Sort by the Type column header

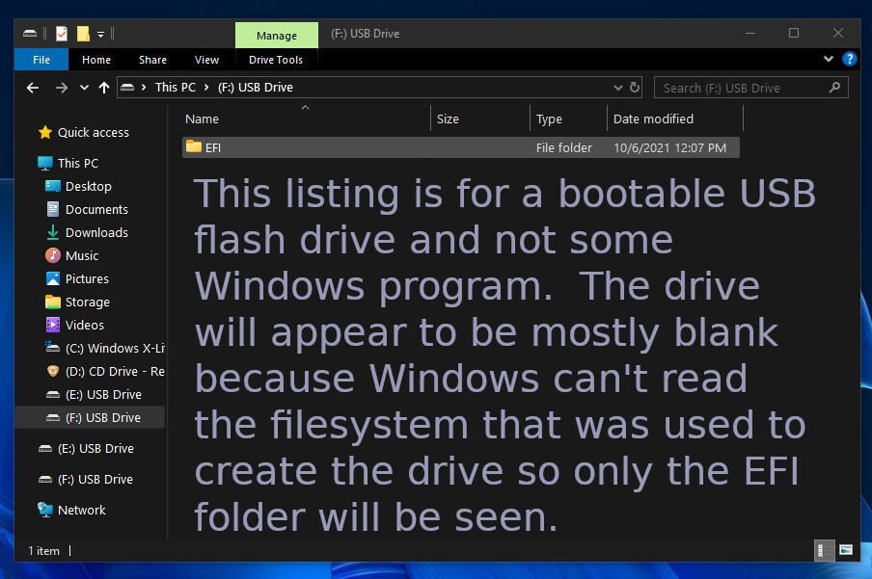(568, 118)
